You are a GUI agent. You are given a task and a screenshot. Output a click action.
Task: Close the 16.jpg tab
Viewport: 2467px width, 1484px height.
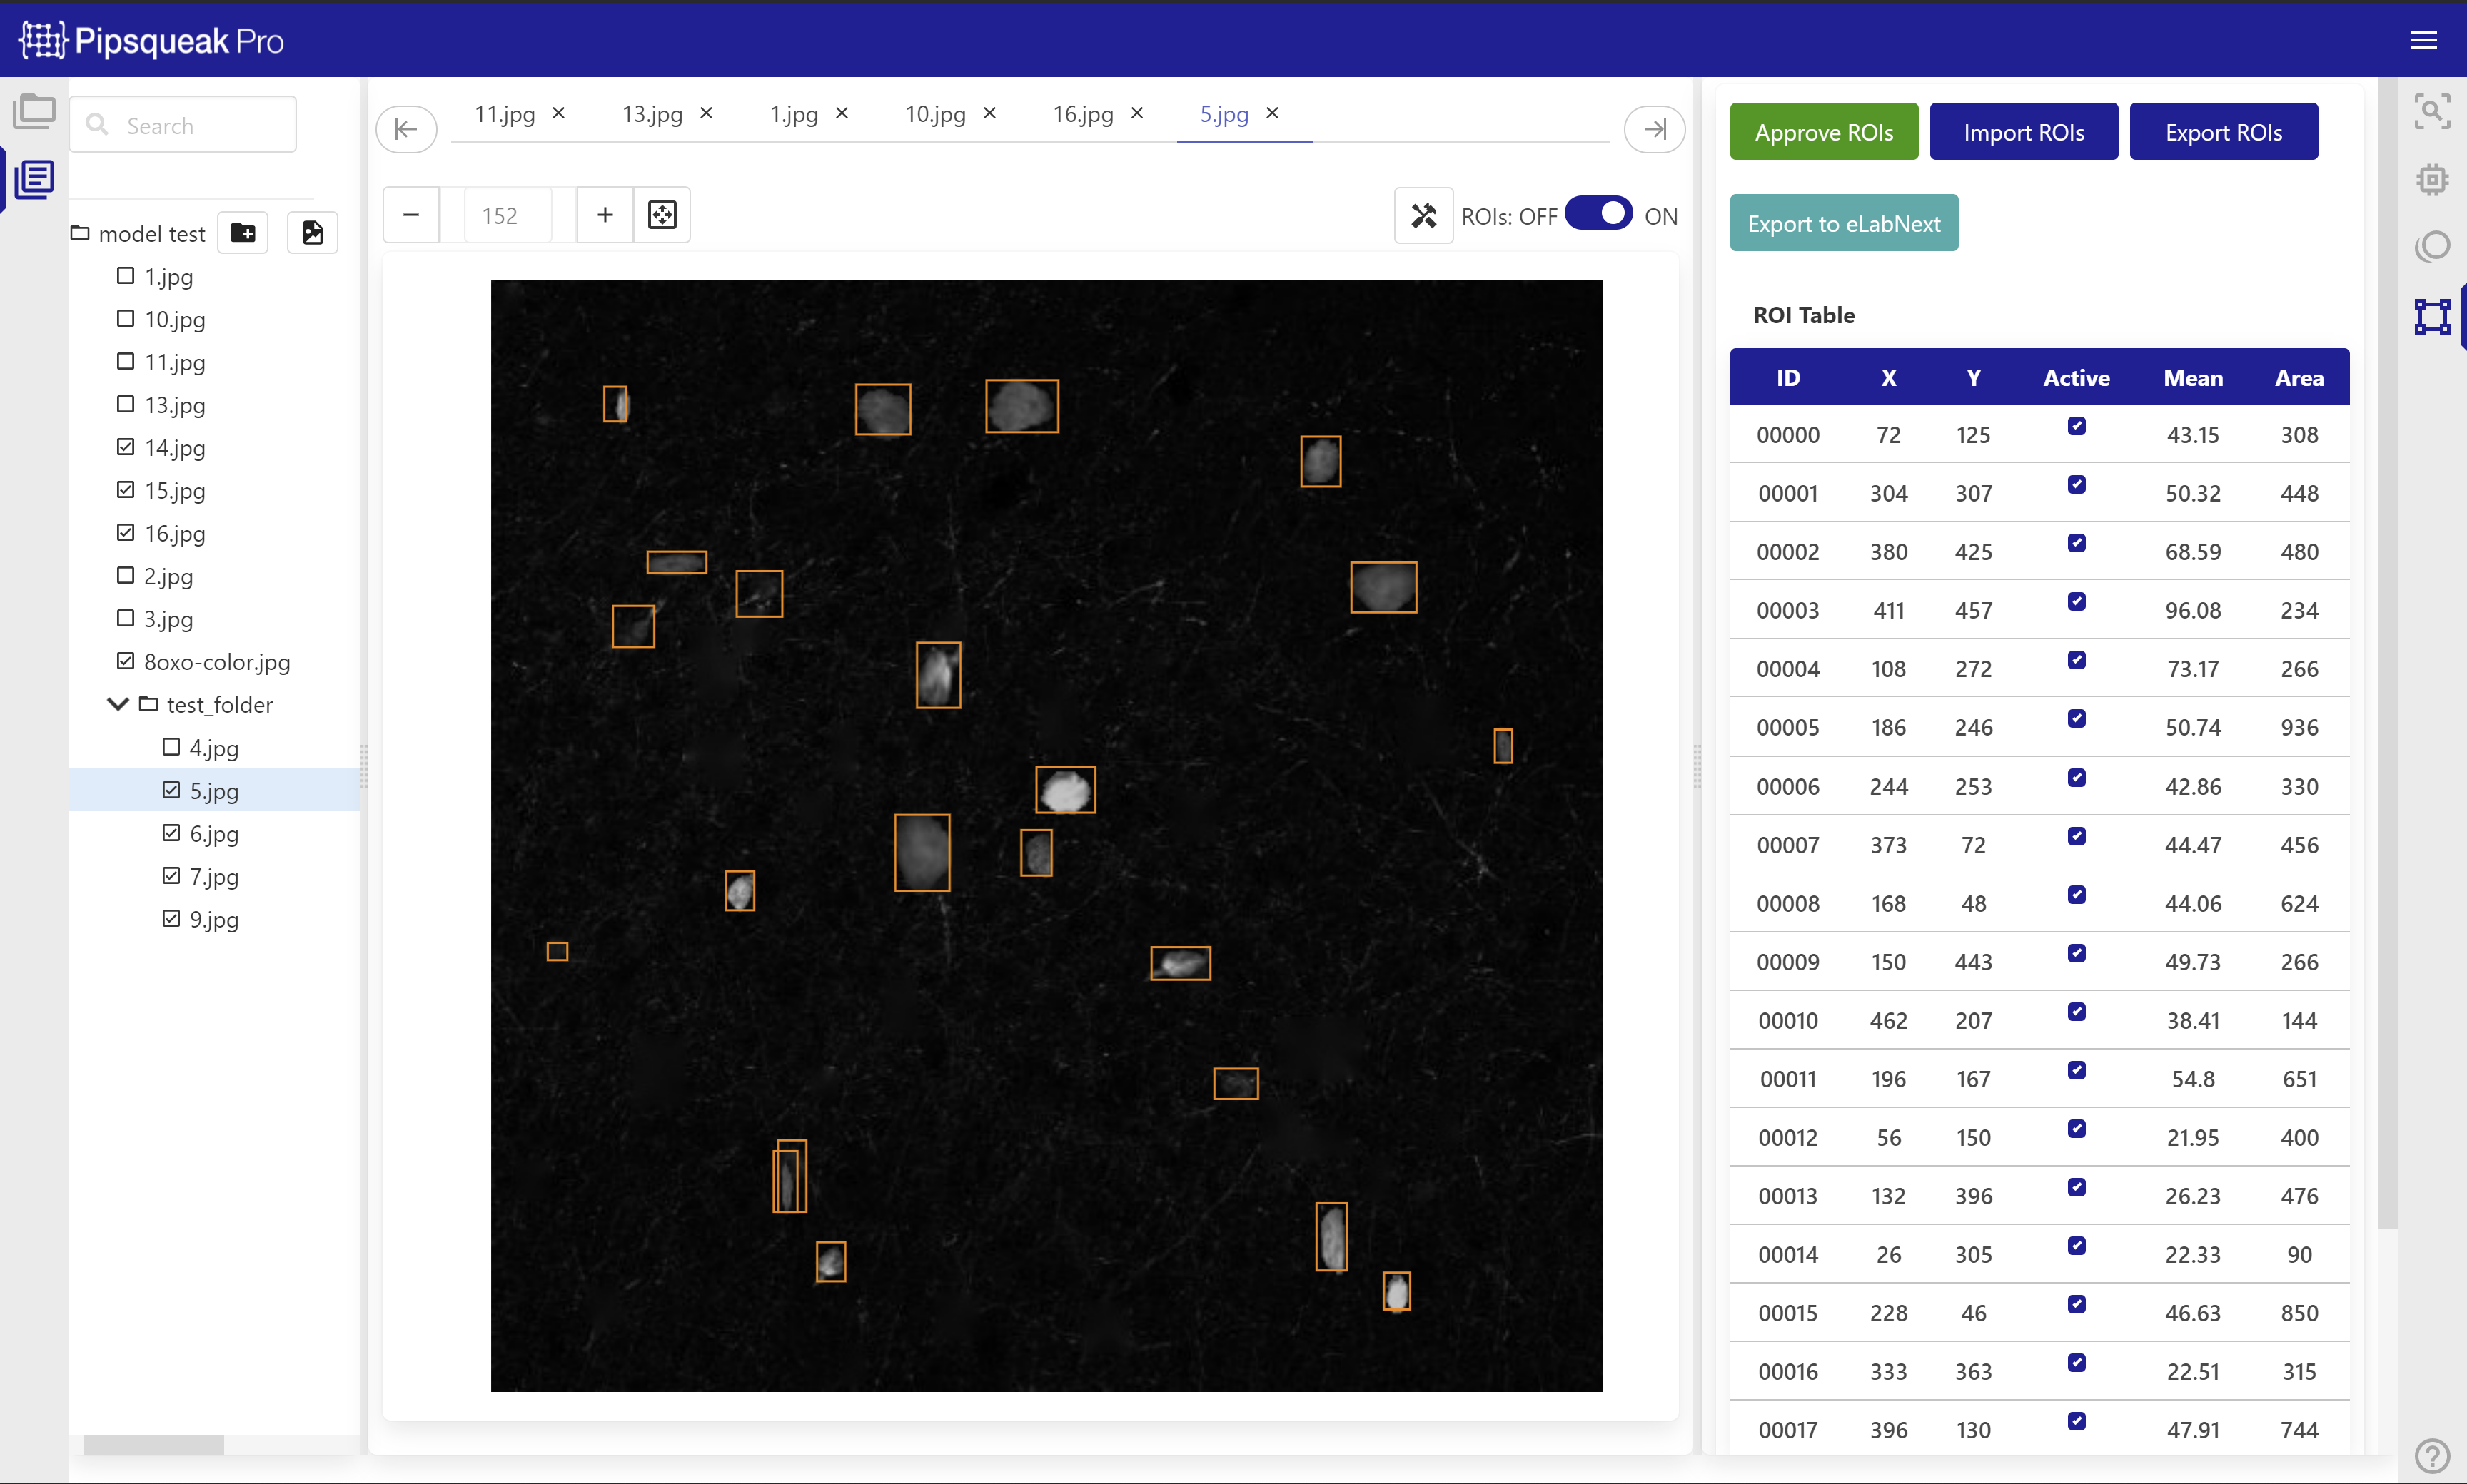[1136, 113]
